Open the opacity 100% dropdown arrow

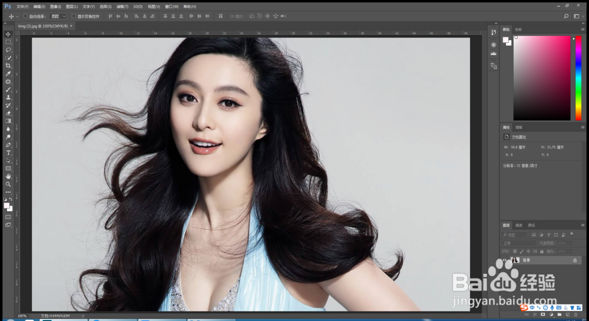[x=571, y=243]
